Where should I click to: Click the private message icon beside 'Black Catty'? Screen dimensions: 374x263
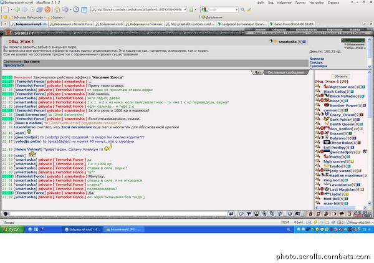[x=317, y=92]
